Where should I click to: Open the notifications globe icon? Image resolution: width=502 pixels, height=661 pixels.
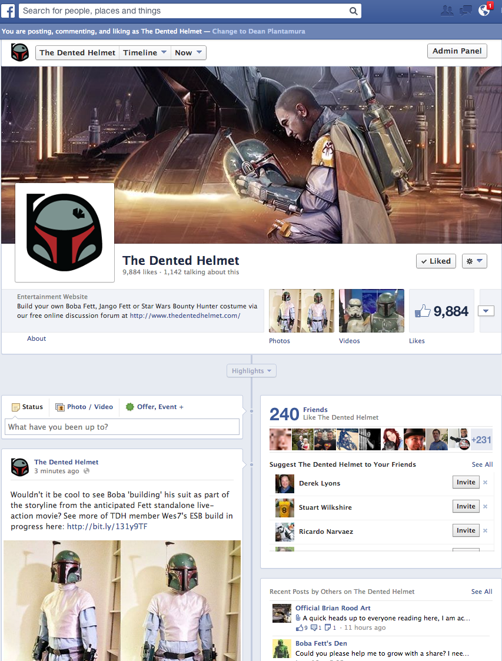coord(484,11)
